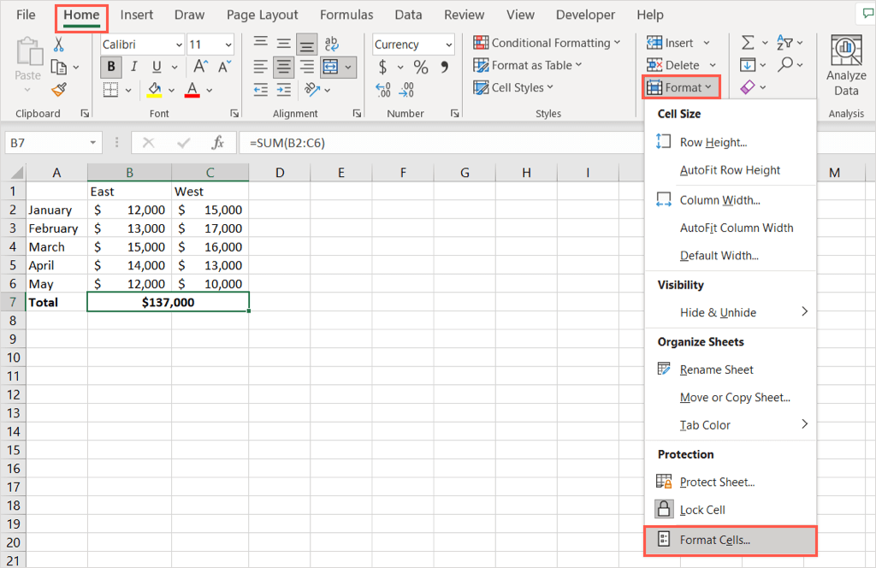Open Cell Styles gallery
Screen dimensions: 876x568
point(513,88)
